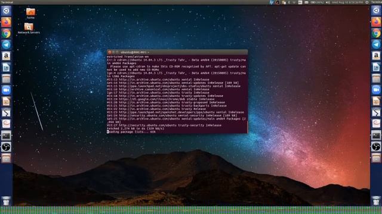Open the Terminal icon in the right launcher
This screenshot has width=382, height=214.
(x=376, y=136)
